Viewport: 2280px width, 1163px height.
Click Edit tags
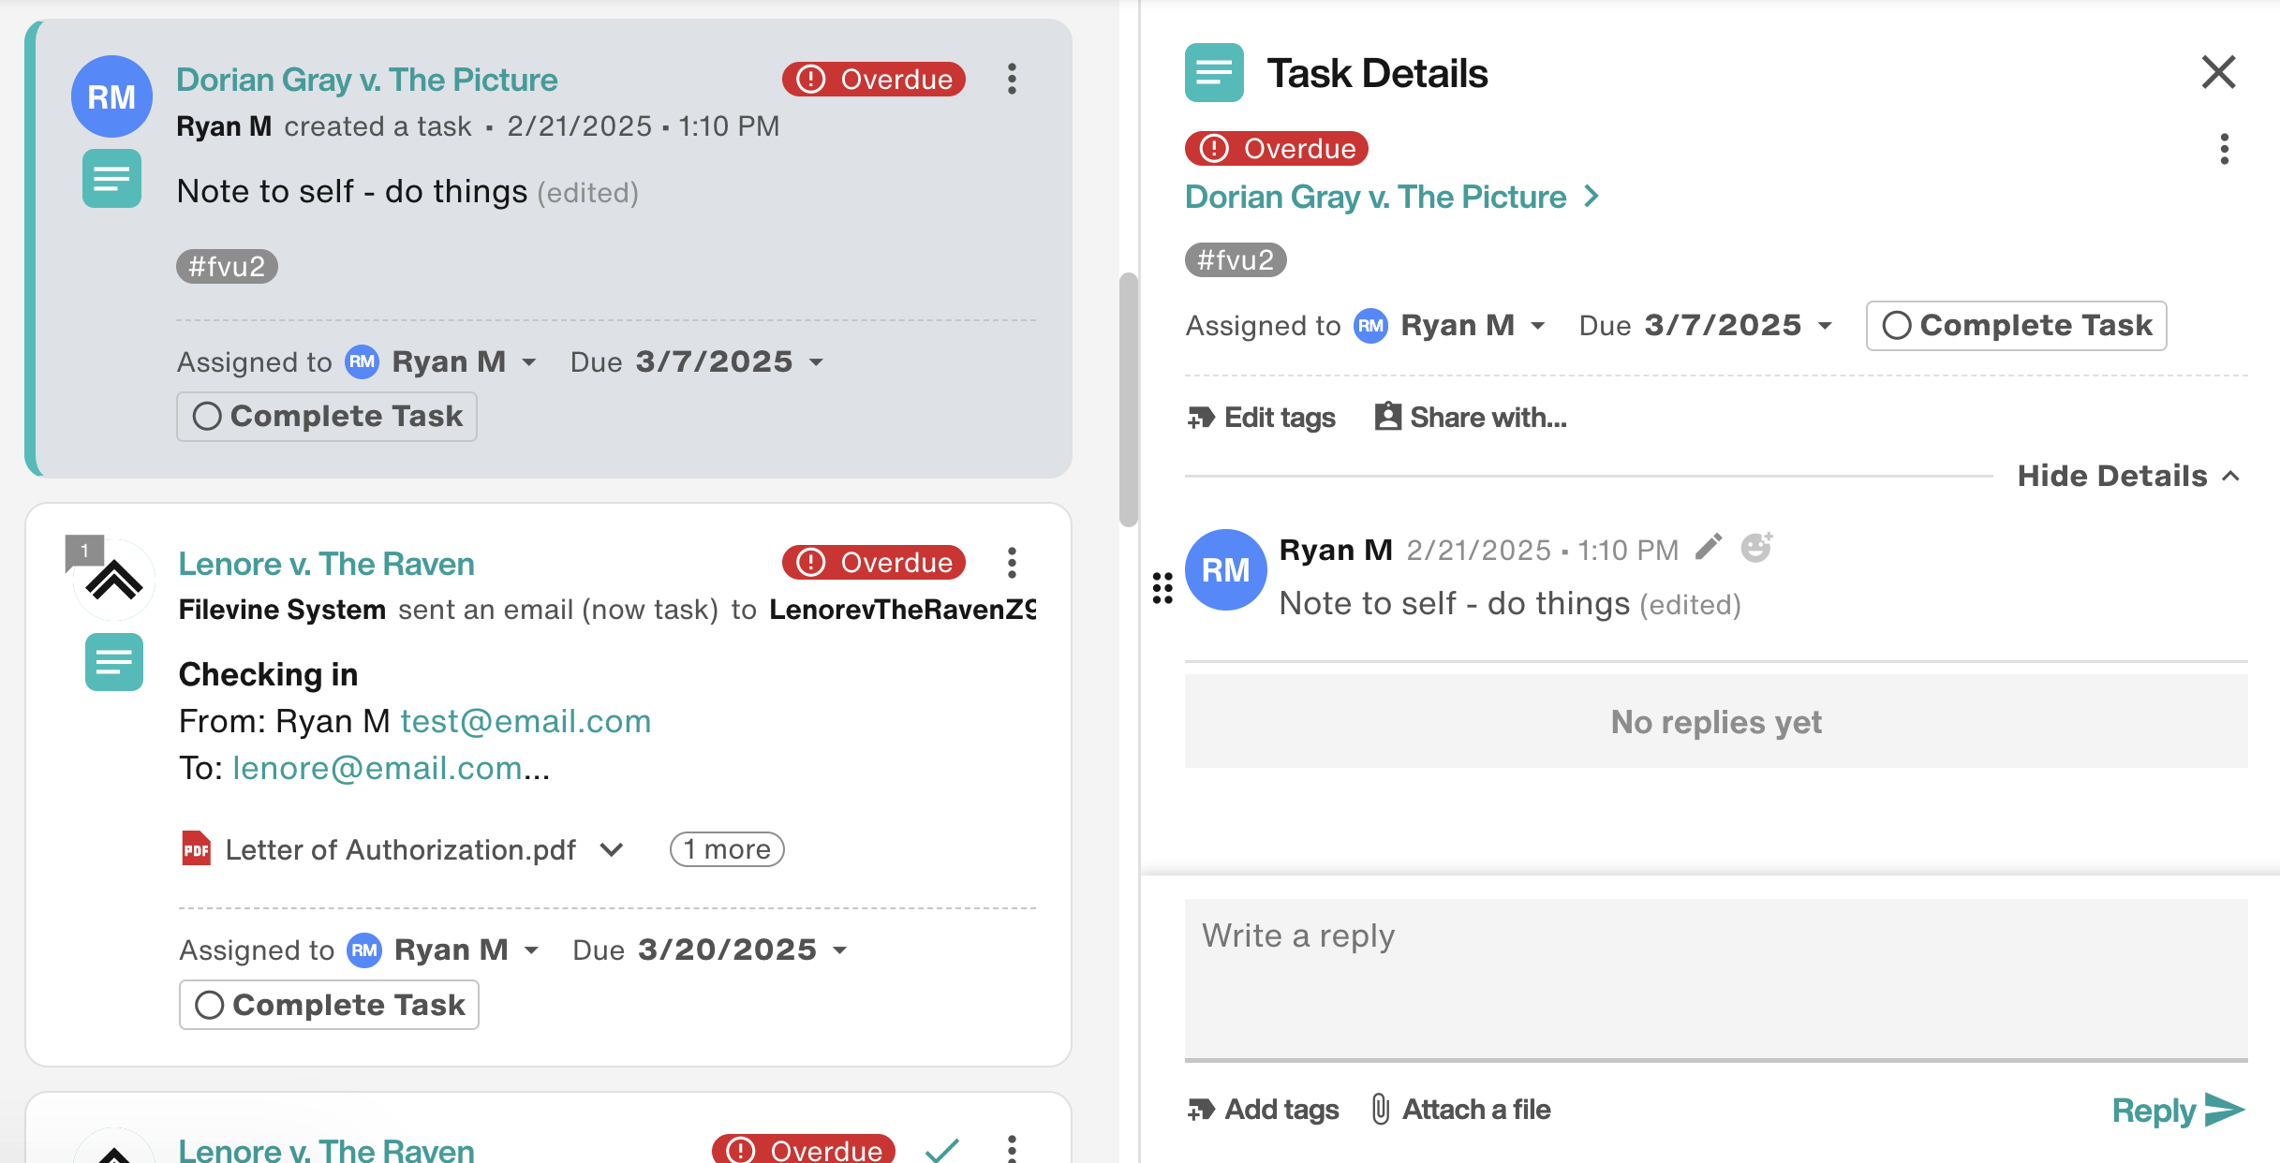1261,418
